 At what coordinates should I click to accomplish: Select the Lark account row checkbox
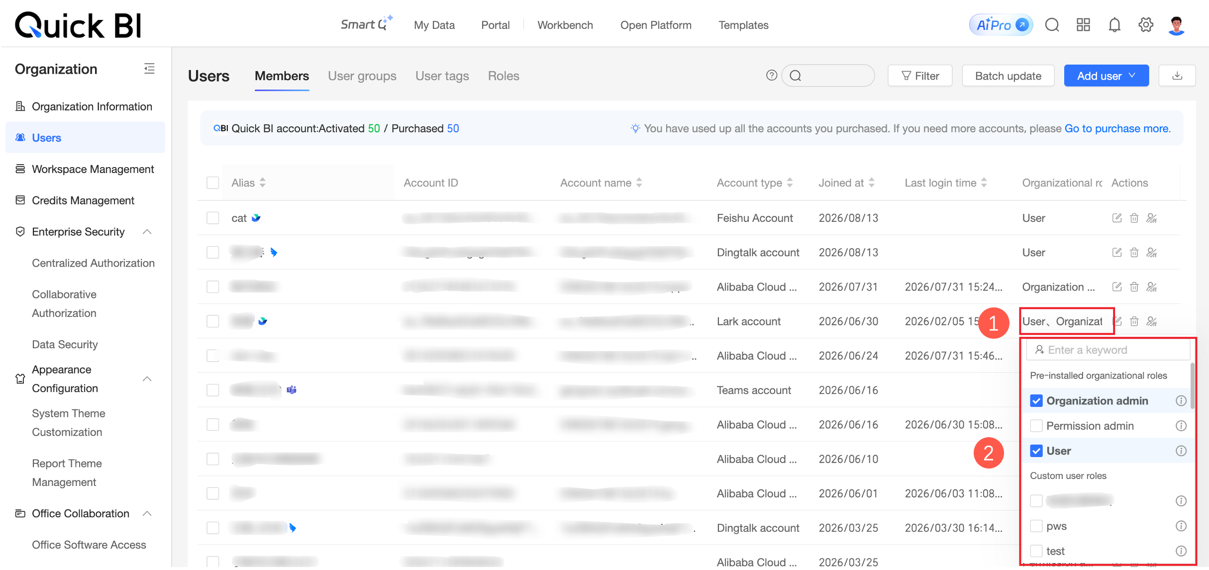pyautogui.click(x=213, y=321)
